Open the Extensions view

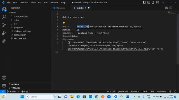[4, 41]
